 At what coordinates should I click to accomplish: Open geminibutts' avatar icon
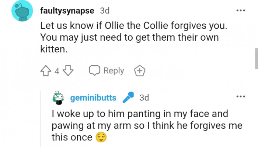[59, 98]
